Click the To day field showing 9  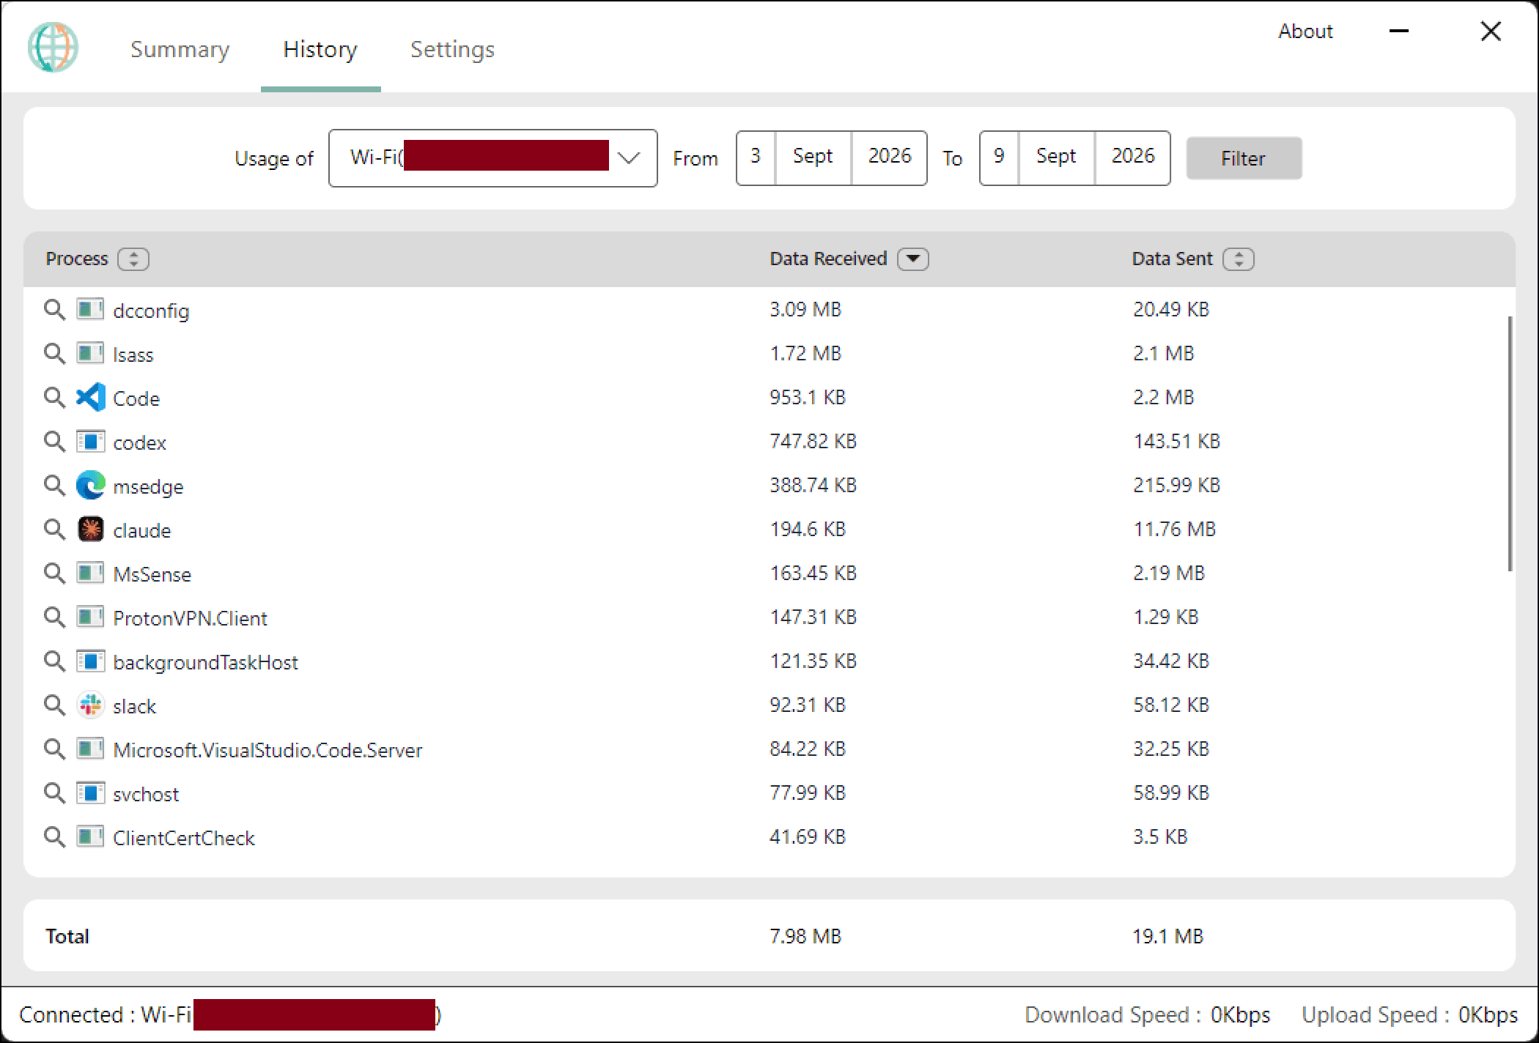[x=999, y=157]
